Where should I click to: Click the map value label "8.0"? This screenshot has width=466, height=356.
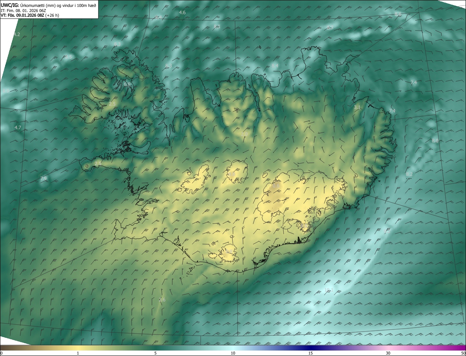click(435, 141)
